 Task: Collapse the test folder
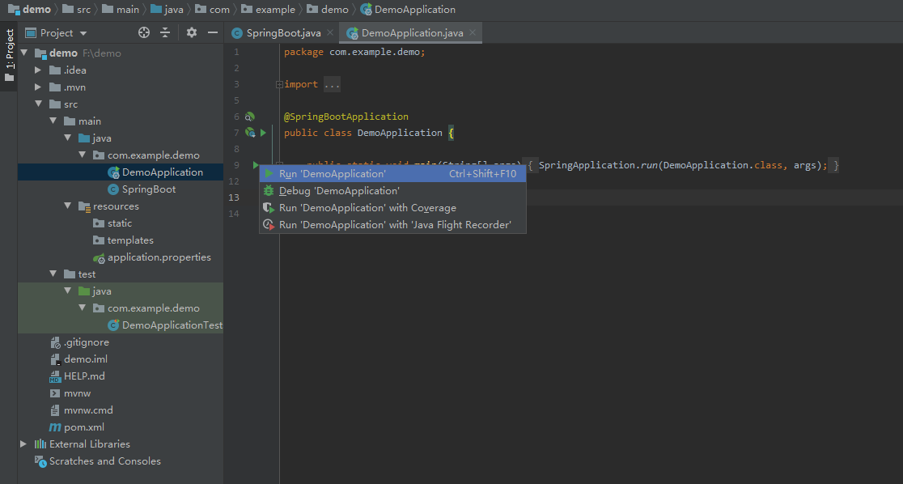tap(53, 274)
